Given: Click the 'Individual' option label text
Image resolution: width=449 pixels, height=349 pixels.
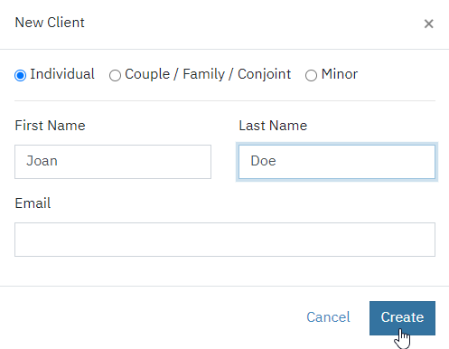Looking at the screenshot, I should point(62,74).
